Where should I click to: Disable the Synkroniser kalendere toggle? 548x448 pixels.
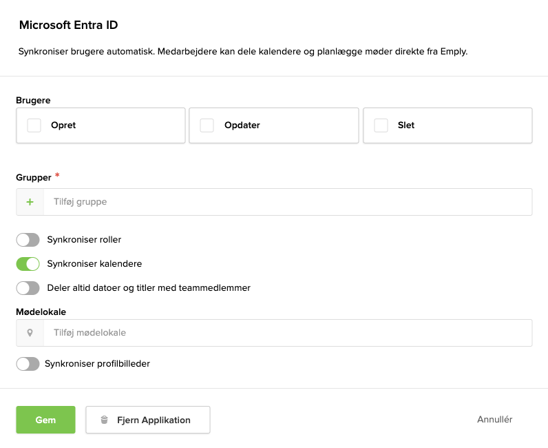coord(28,264)
